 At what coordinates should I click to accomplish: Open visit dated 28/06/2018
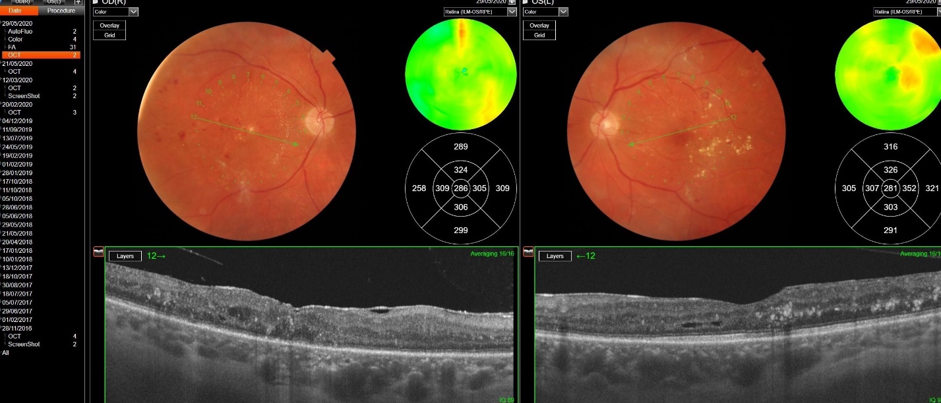pos(17,207)
